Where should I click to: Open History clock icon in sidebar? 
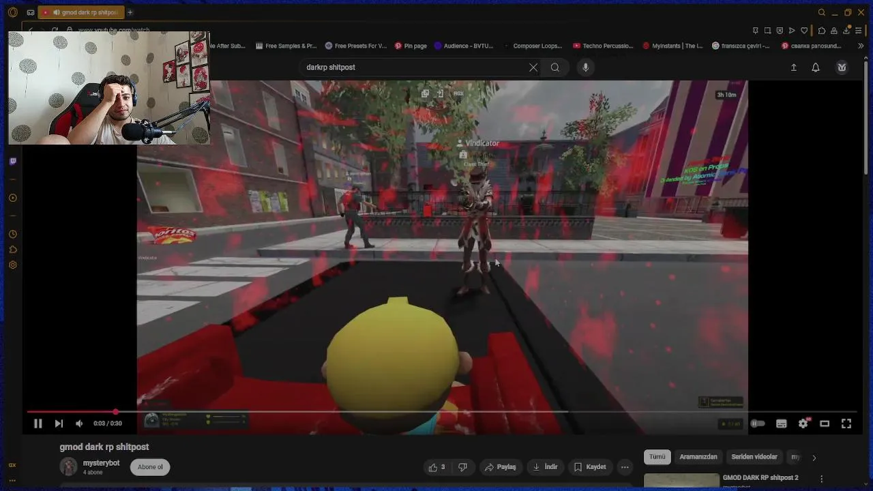12,234
